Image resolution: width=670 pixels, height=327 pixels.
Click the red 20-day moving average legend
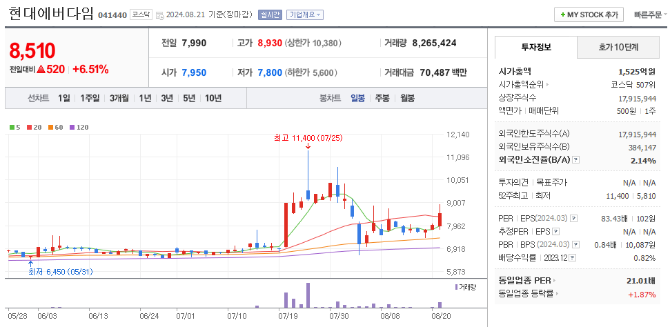click(35, 127)
